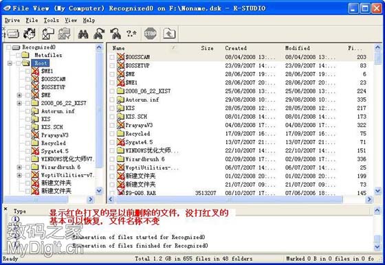385x265 pixels.
Task: Expand the 2008_06_22_KIS7 tree node
Action: [x=19, y=103]
